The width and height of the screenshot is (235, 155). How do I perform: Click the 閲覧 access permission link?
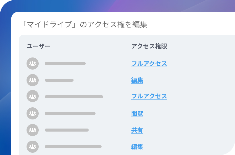tap(137, 114)
